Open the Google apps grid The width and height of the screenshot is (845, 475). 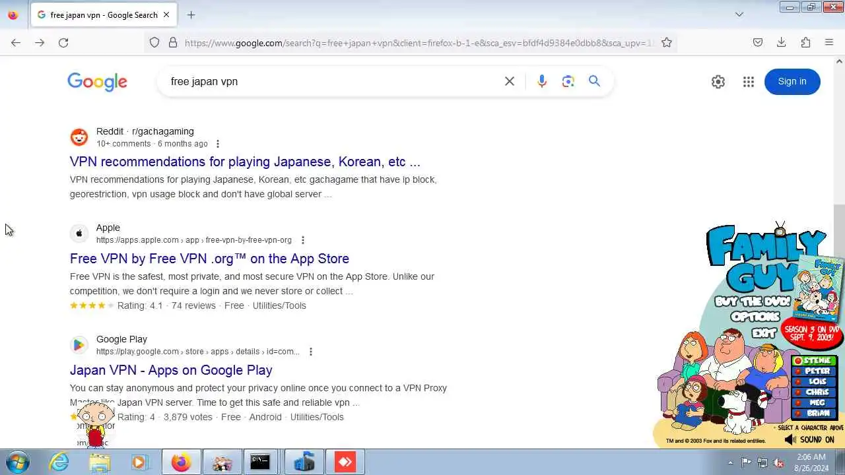point(749,82)
